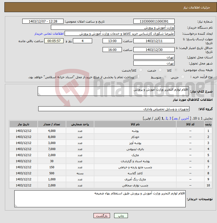Screen dimensions: 217x223
Task: Select the متوسط purchase type radio
Action: tap(165, 77)
